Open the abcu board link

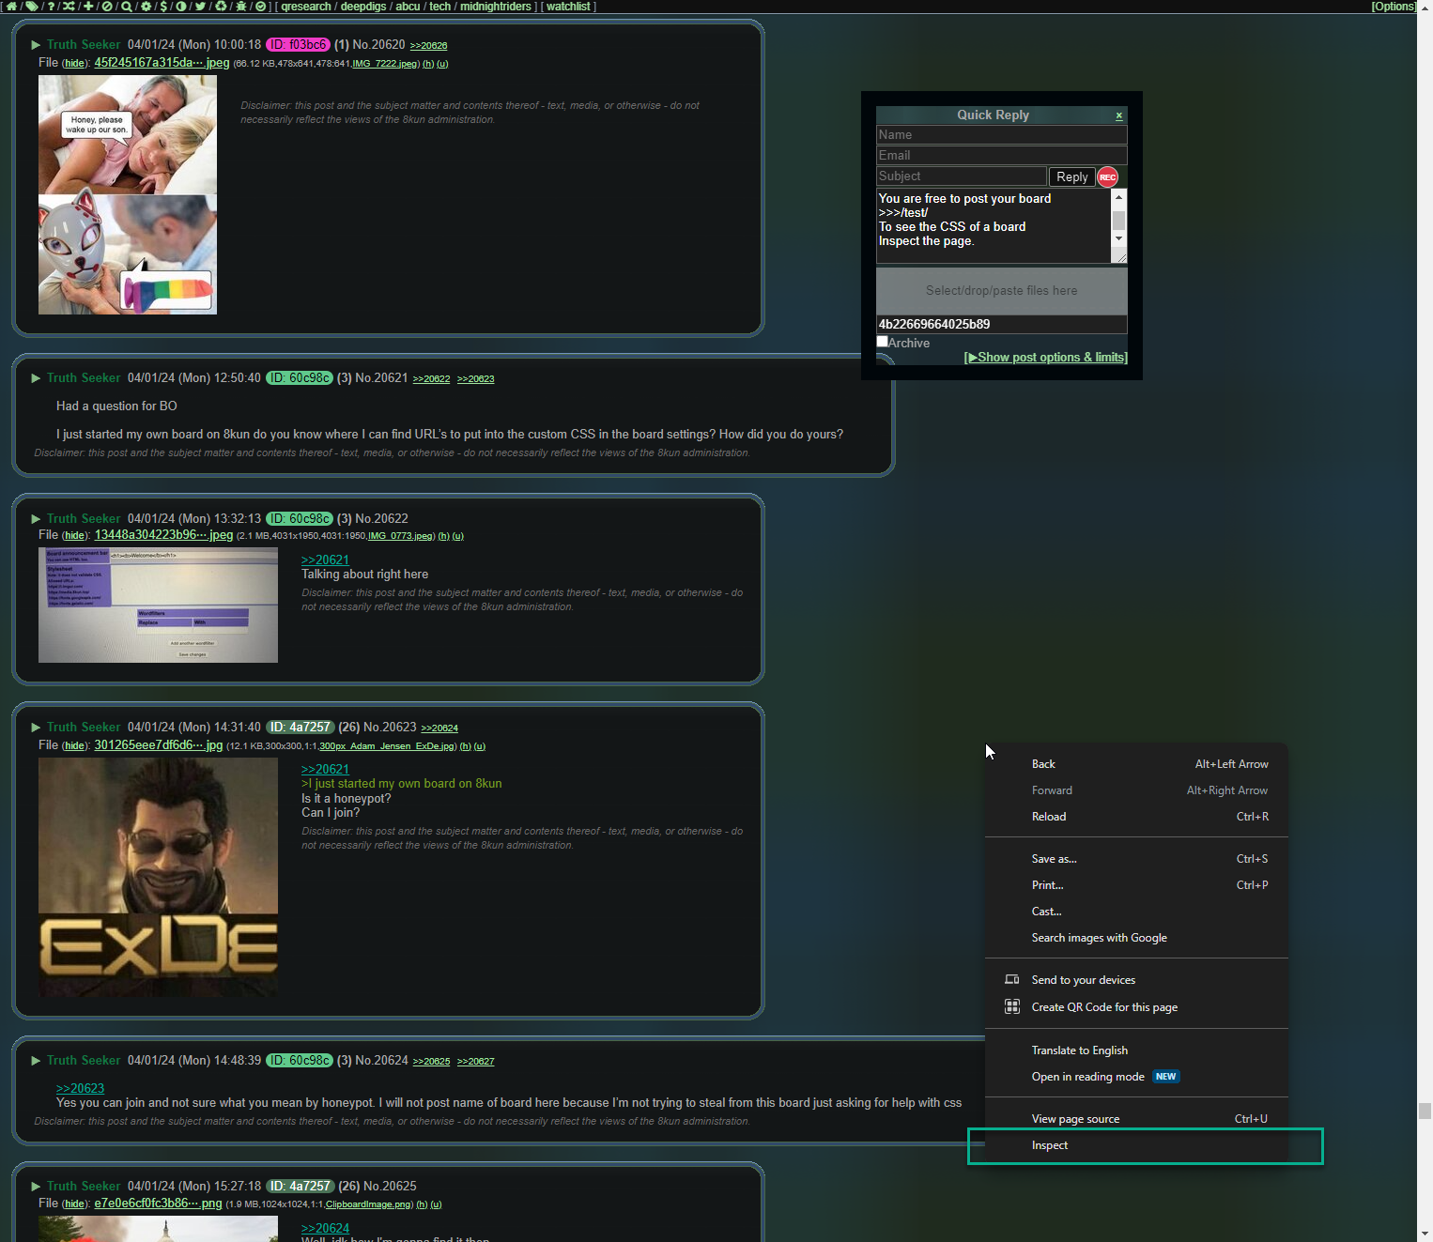[408, 7]
